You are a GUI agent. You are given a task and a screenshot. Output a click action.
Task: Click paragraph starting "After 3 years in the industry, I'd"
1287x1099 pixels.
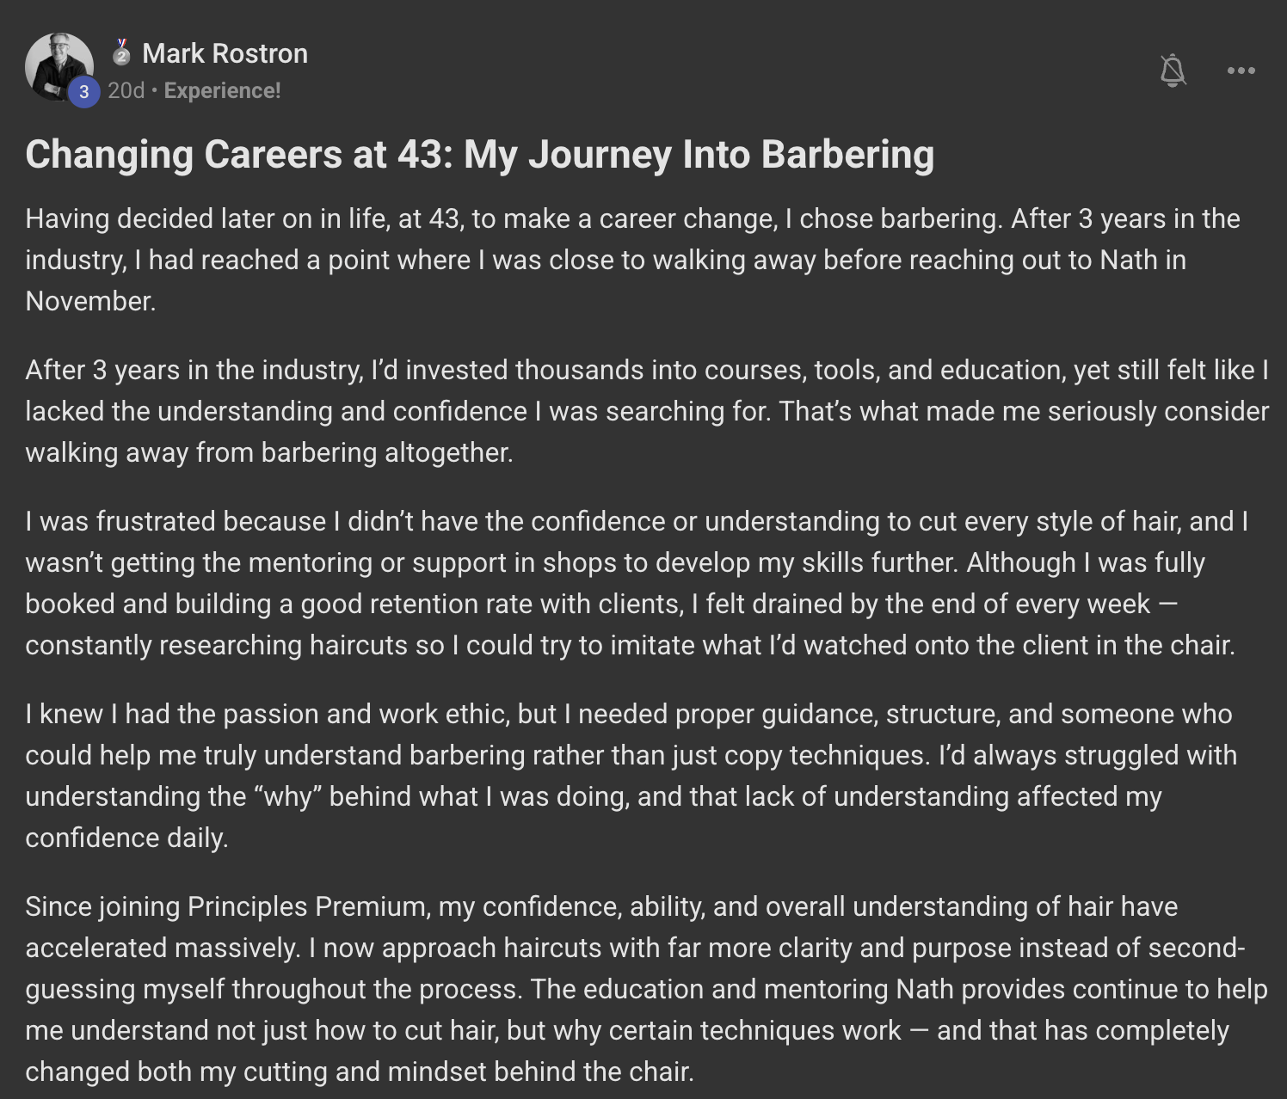tap(647, 411)
